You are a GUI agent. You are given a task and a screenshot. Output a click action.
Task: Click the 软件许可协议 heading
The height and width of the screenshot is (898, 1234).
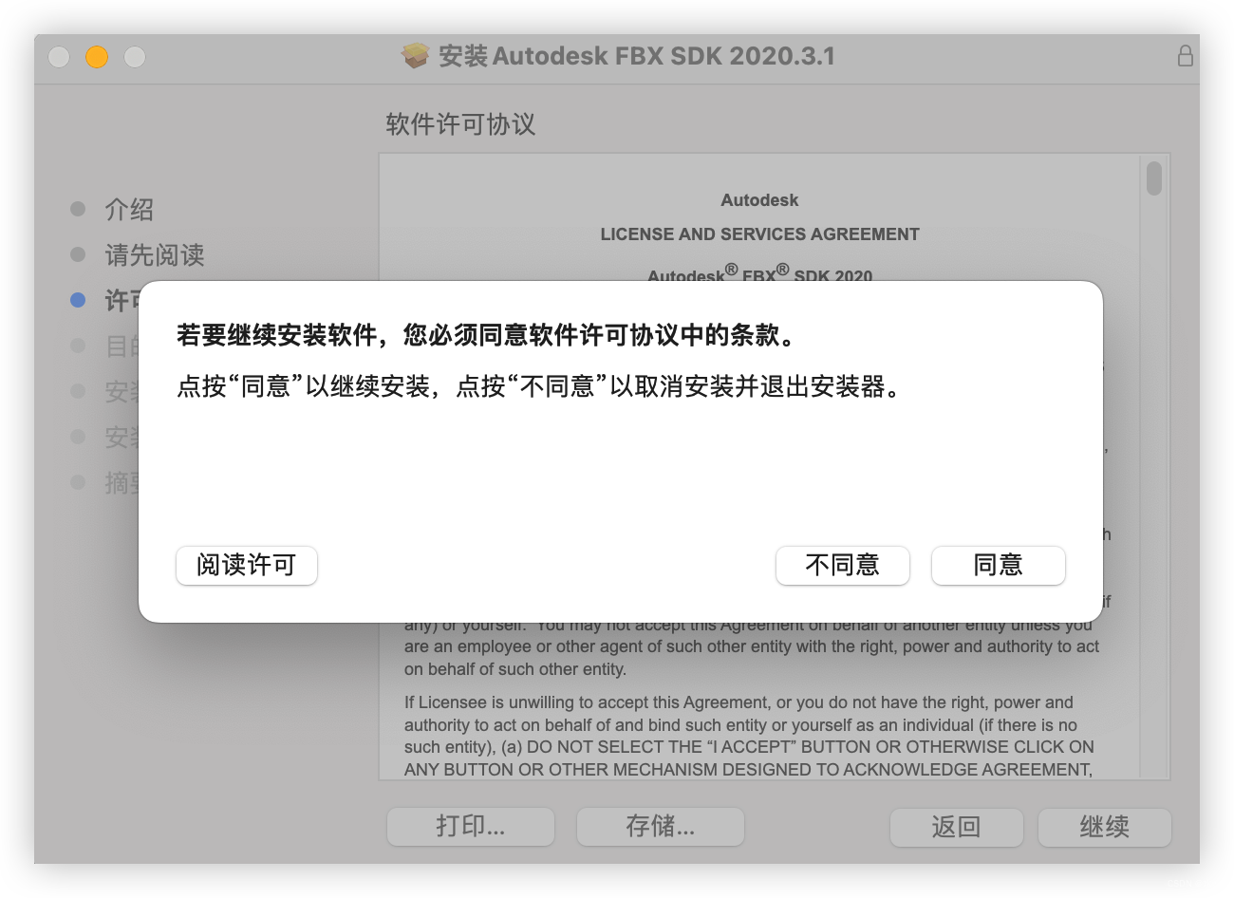460,124
